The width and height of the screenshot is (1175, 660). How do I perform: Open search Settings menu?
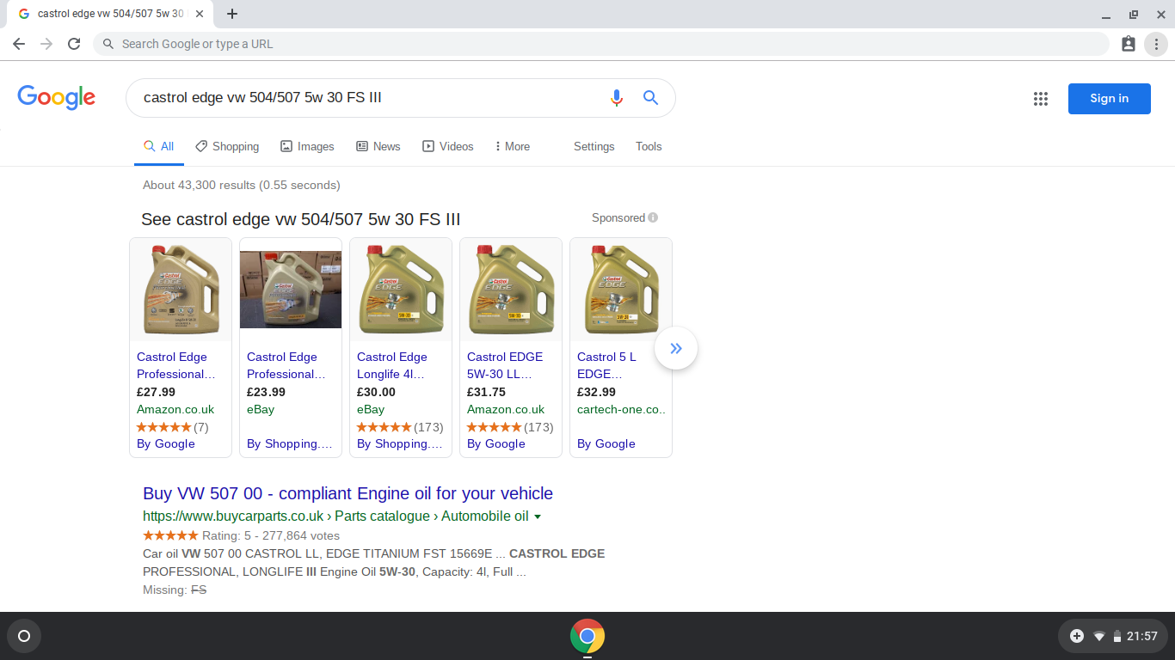tap(594, 146)
